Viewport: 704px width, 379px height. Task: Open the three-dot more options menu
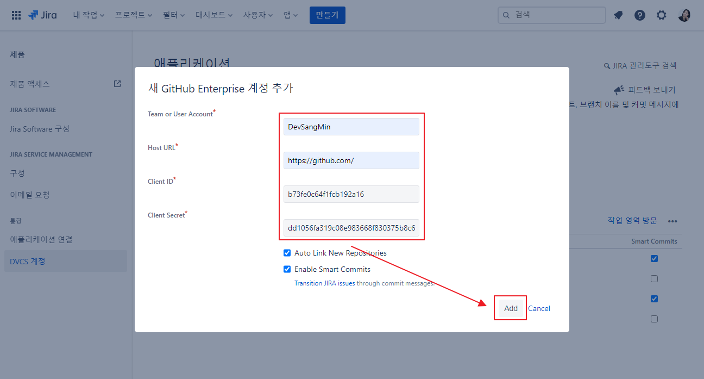[x=672, y=221]
